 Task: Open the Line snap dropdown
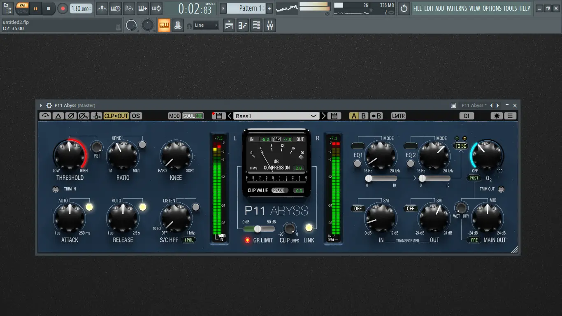click(206, 26)
